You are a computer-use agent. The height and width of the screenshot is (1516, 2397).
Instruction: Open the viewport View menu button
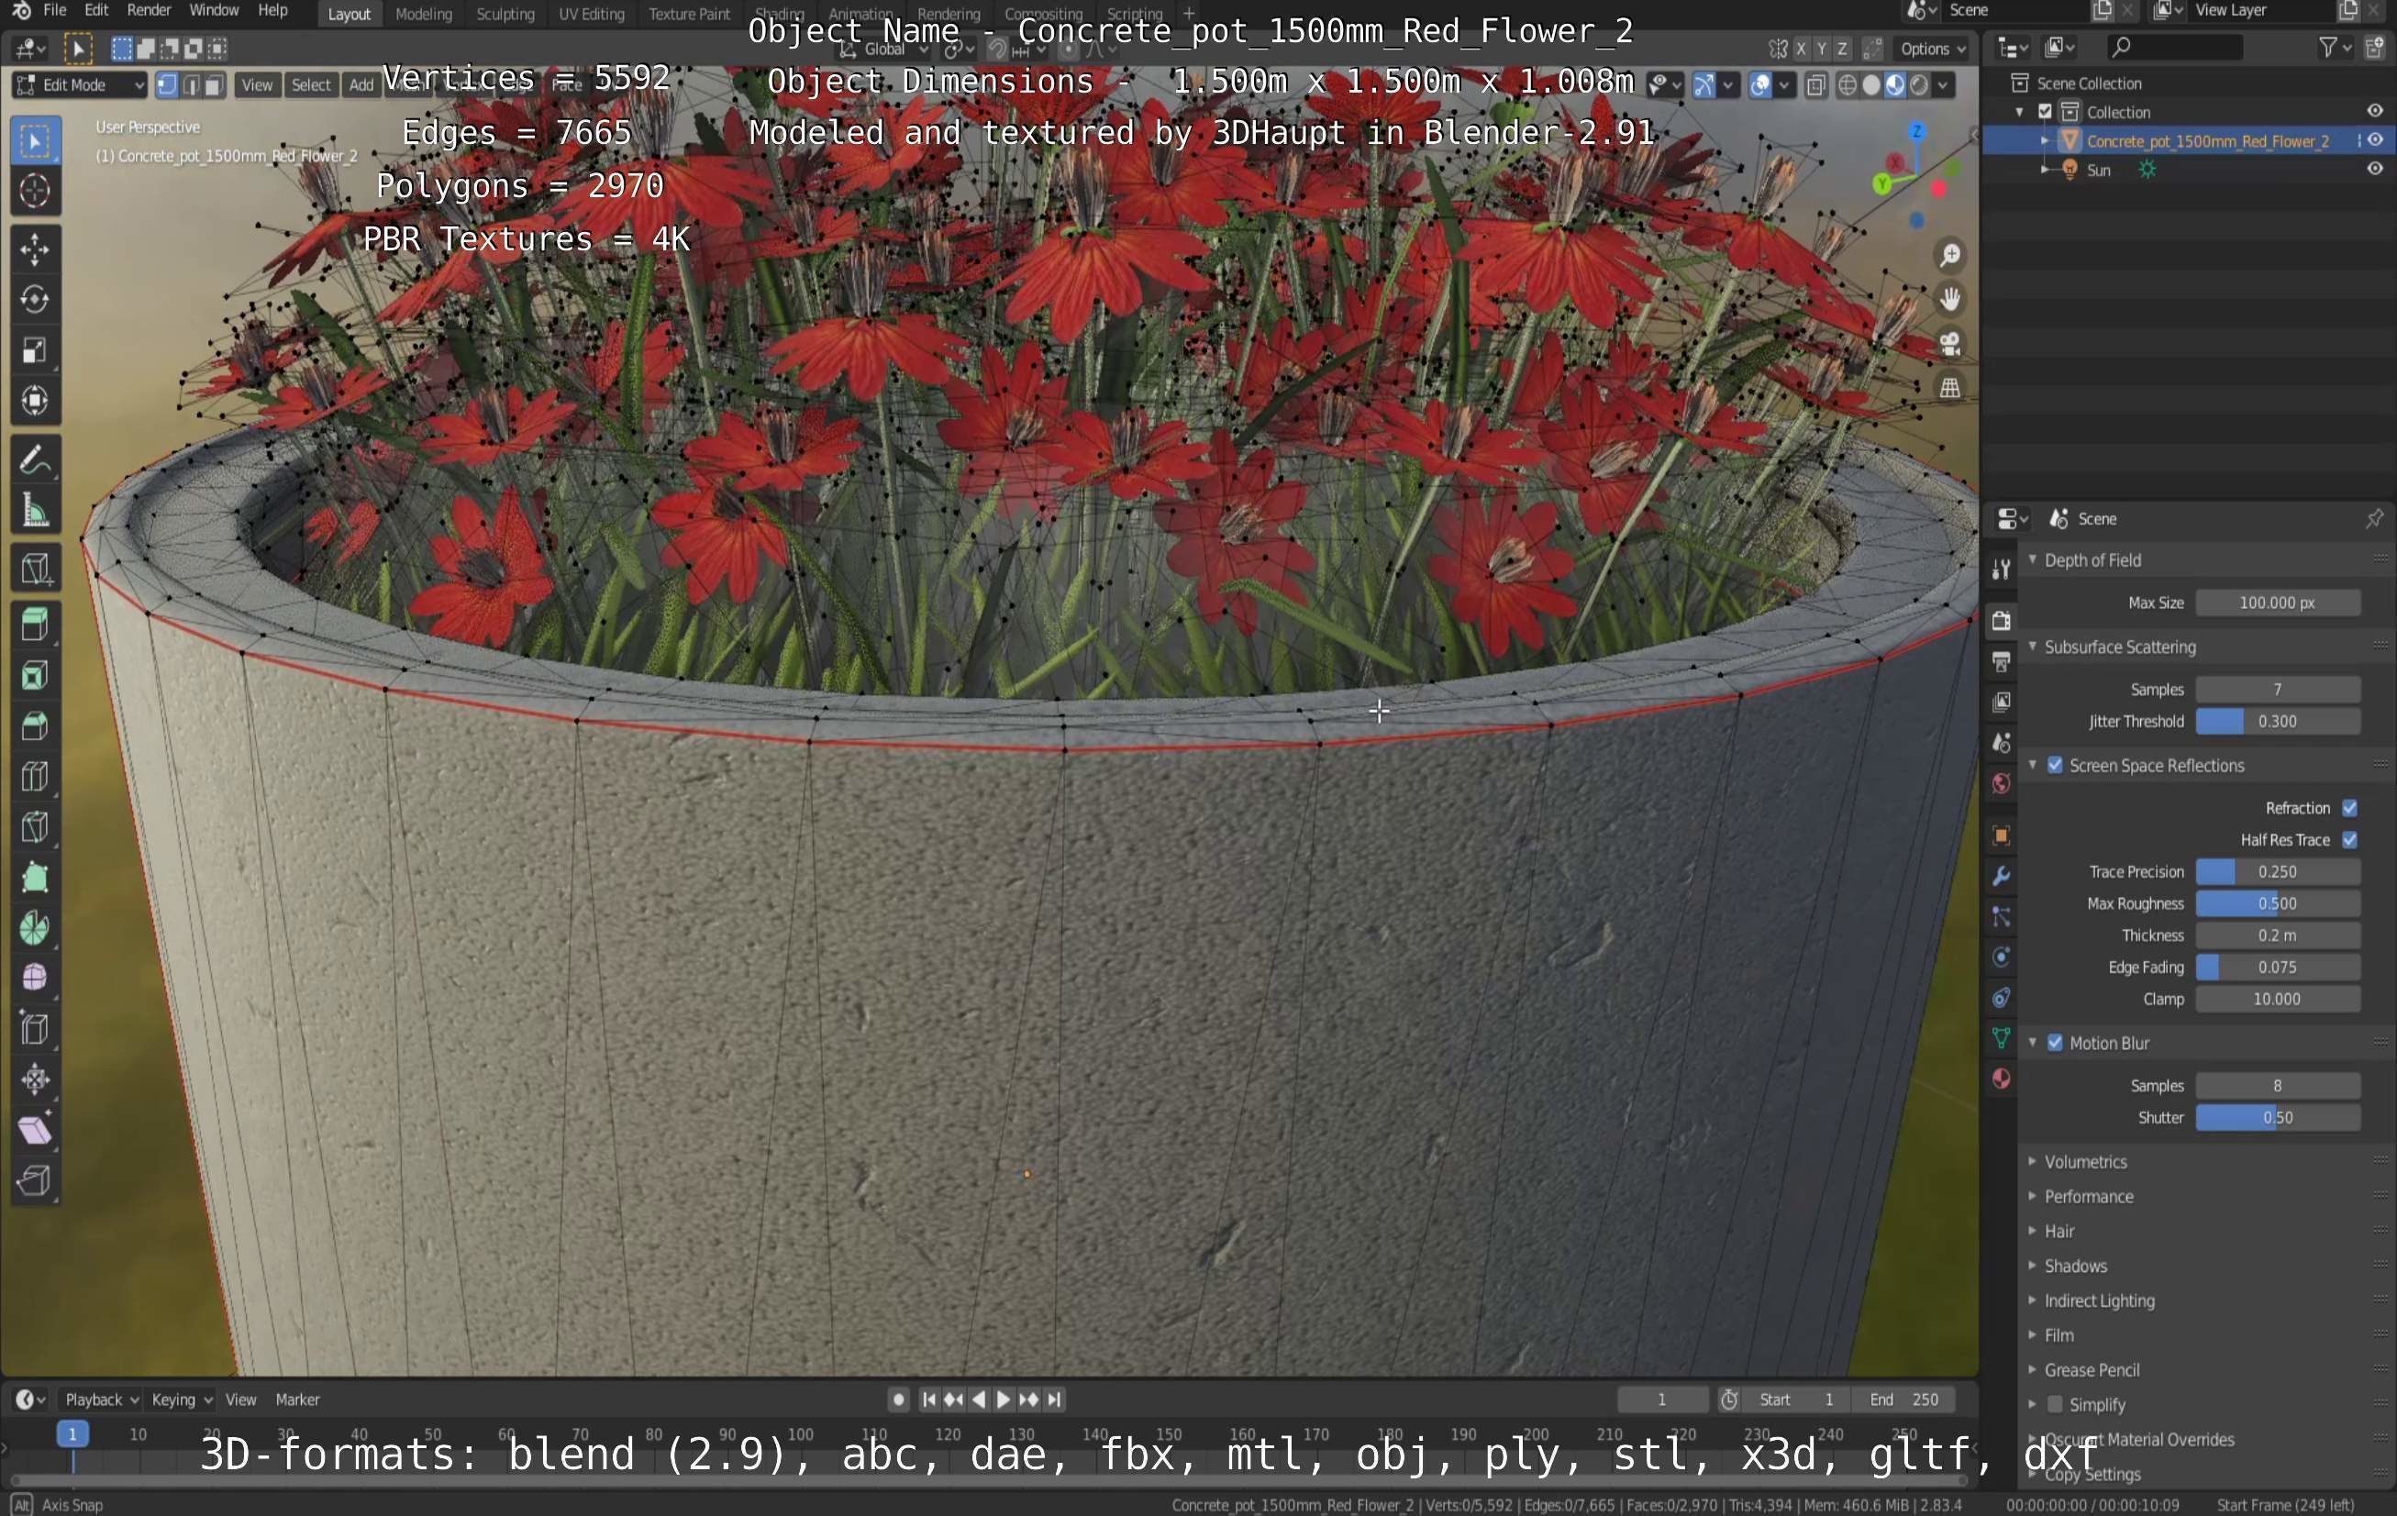(257, 85)
